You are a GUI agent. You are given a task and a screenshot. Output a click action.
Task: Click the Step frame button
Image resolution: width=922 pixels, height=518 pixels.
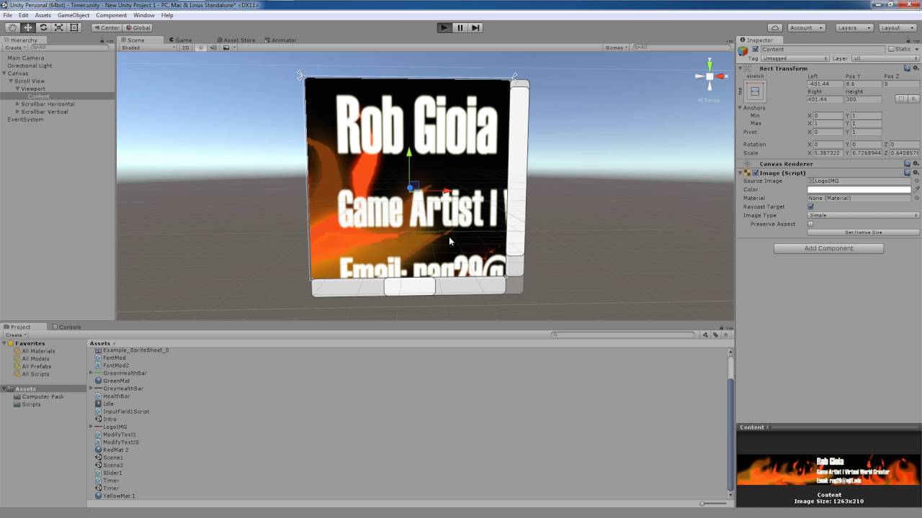point(475,27)
